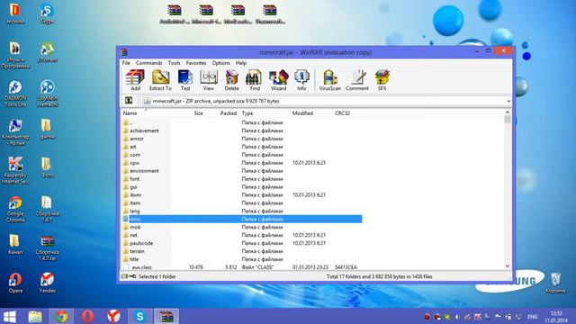Viewport: 576px width, 324px height.
Task: Click the ENG language indicator
Action: (532, 317)
